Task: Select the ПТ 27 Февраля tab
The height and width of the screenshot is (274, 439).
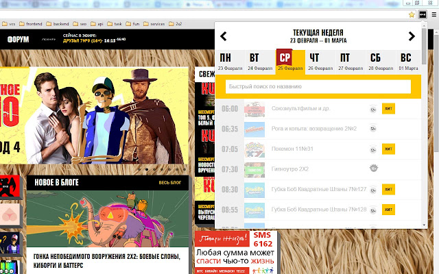Action: 351,62
